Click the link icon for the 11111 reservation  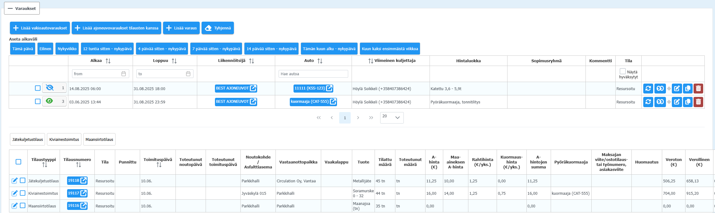(x=660, y=89)
